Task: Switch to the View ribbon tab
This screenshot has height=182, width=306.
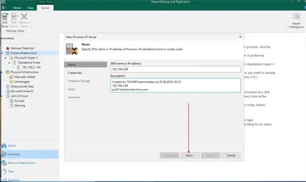Action: pos(30,8)
